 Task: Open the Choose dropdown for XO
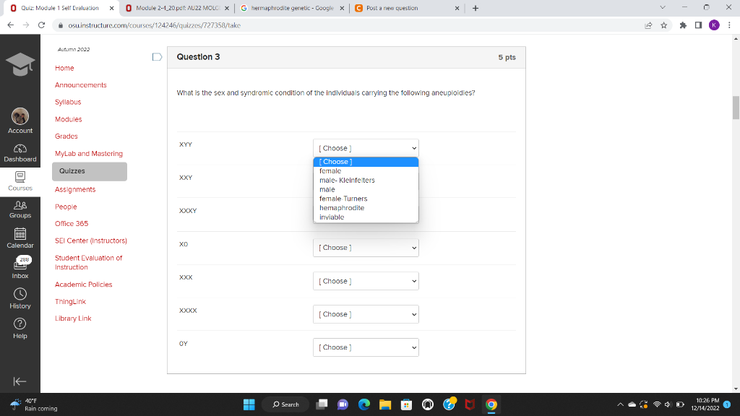coord(365,247)
